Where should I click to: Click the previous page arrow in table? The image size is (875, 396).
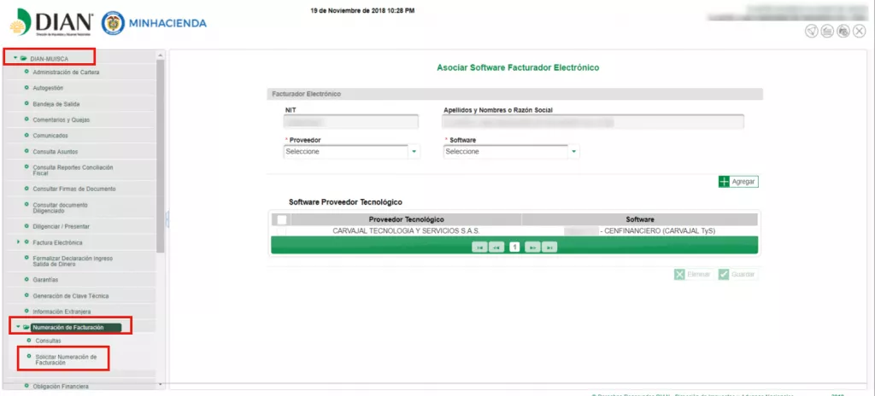pos(496,247)
